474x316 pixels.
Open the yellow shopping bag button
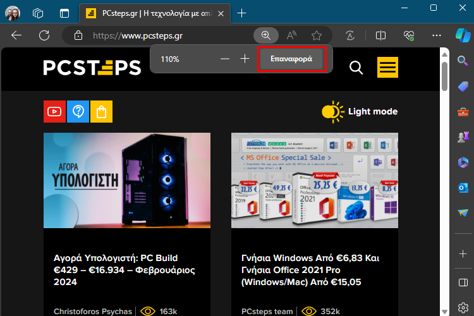(101, 112)
